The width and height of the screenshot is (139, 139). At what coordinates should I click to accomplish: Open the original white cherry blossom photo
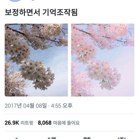pyautogui.click(x=36, y=60)
